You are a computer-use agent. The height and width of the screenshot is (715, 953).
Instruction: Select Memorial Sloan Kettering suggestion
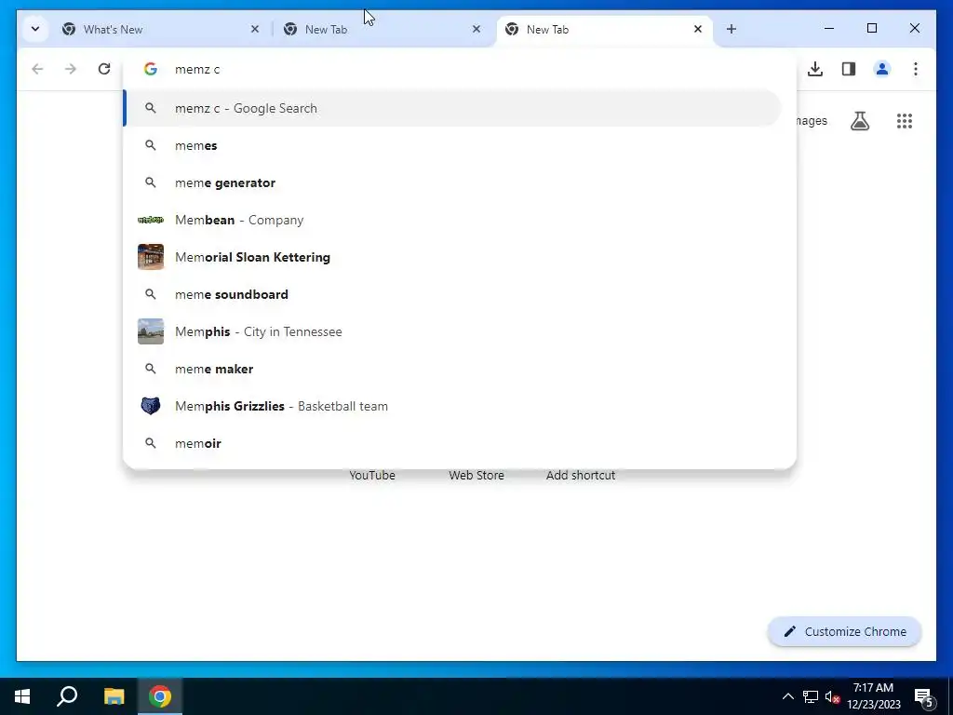point(452,257)
